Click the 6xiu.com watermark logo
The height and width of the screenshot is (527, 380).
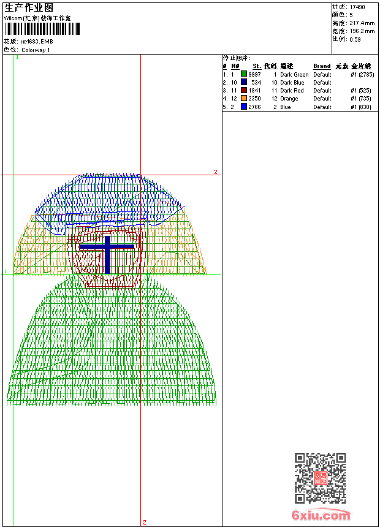pos(321,515)
